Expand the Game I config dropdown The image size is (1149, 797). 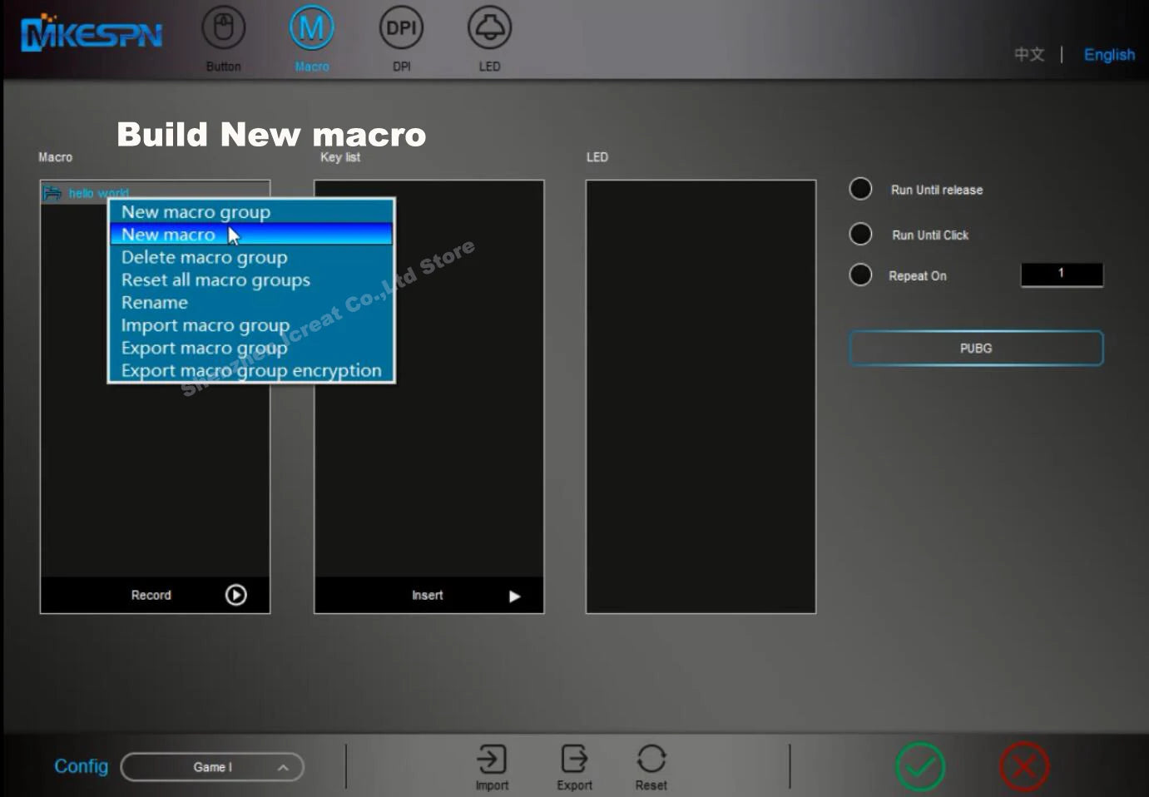click(x=283, y=767)
